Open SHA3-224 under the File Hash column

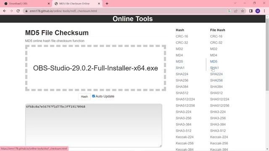click(218, 112)
